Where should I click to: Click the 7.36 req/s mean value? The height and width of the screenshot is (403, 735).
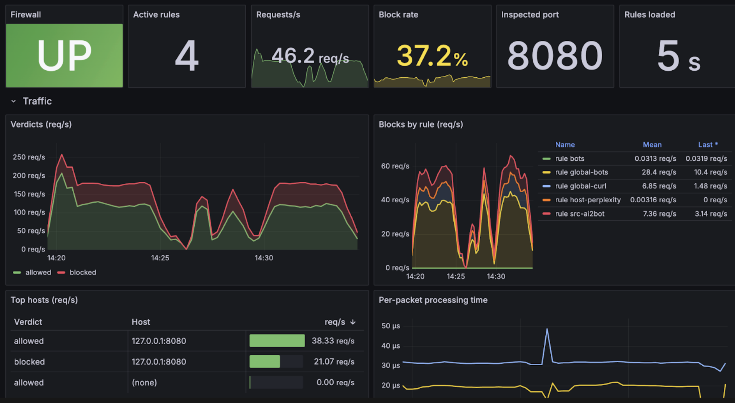click(x=659, y=214)
